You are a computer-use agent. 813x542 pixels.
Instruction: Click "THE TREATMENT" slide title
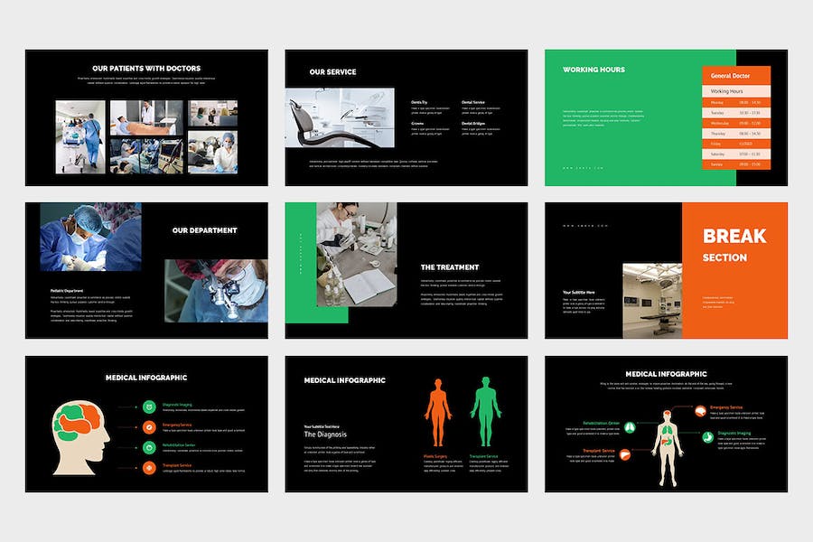pyautogui.click(x=450, y=267)
